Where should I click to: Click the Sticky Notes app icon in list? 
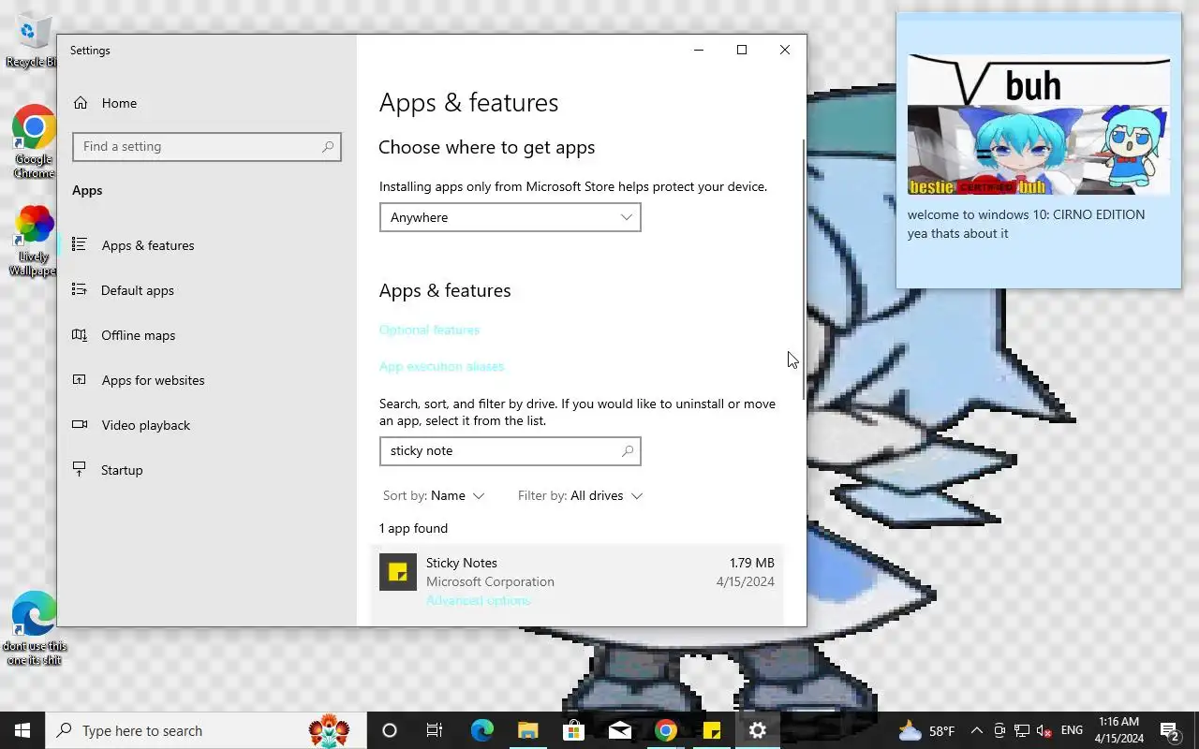(x=398, y=572)
